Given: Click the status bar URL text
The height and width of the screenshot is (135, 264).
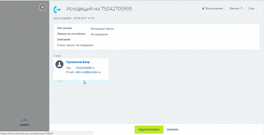Looking at the screenshot, I should tap(27, 133).
